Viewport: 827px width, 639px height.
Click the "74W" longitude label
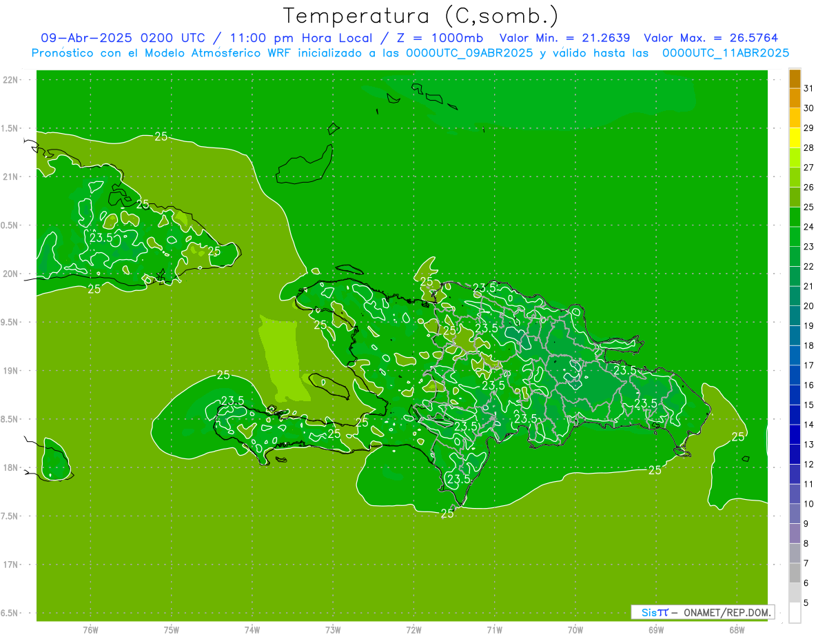(252, 630)
